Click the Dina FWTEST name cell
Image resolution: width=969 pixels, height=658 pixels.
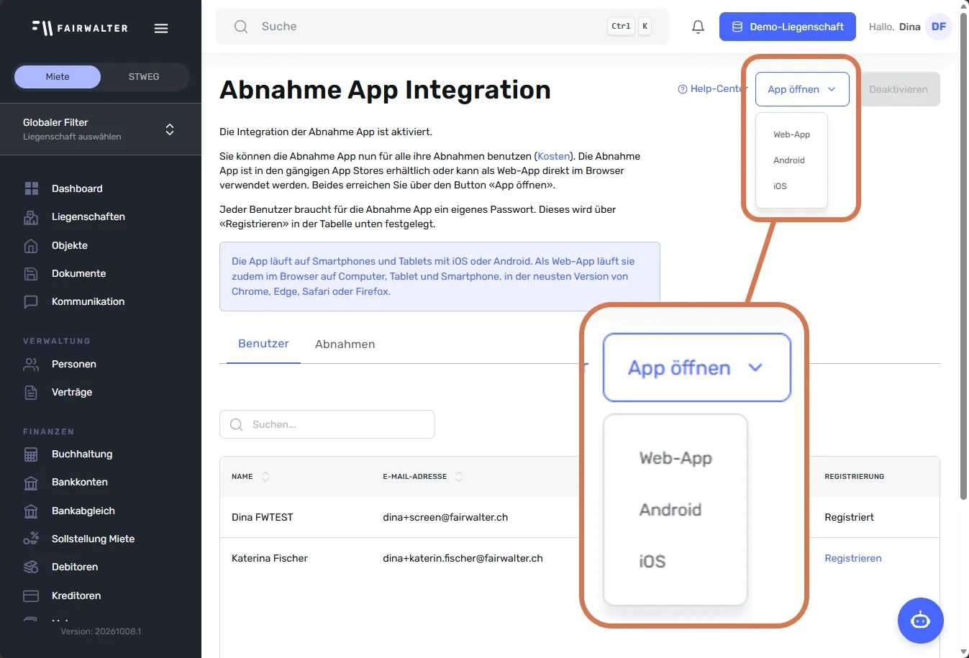[263, 517]
